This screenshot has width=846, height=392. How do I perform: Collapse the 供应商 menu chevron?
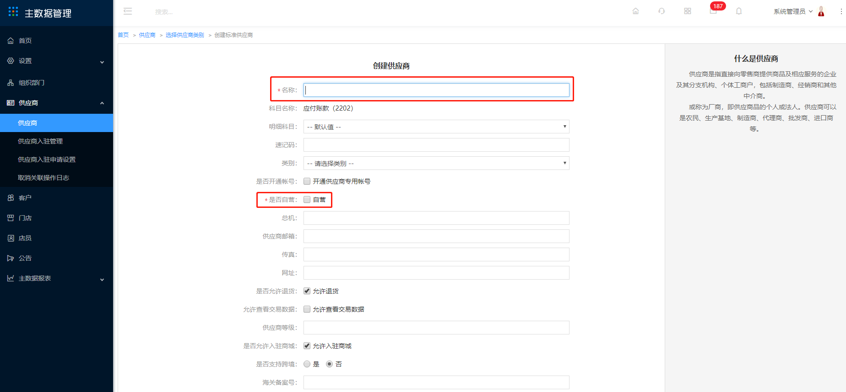point(102,103)
